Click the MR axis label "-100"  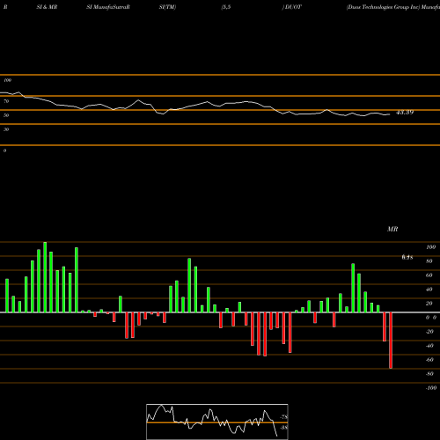[431, 388]
